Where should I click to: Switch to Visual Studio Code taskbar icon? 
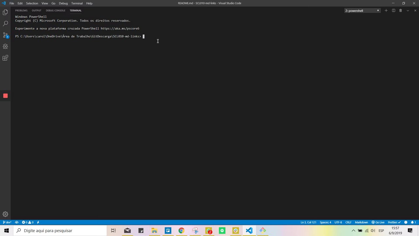tap(249, 230)
